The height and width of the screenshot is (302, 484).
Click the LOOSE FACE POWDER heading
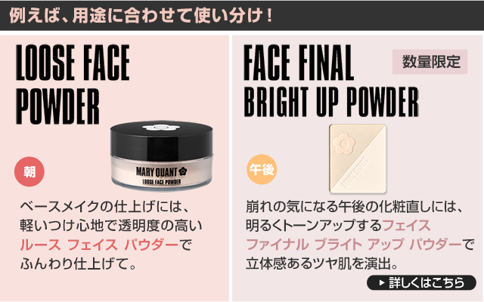(73, 84)
